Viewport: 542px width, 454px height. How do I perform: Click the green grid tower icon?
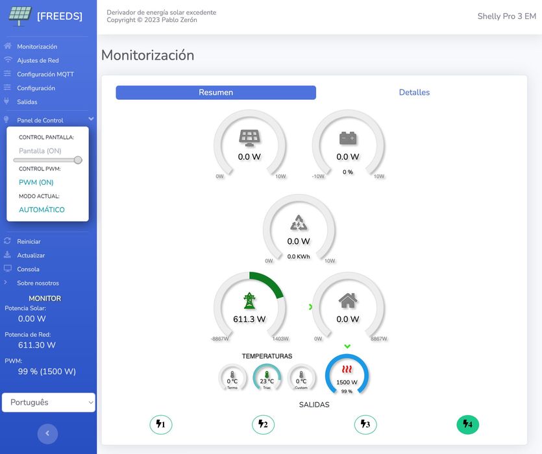point(249,300)
